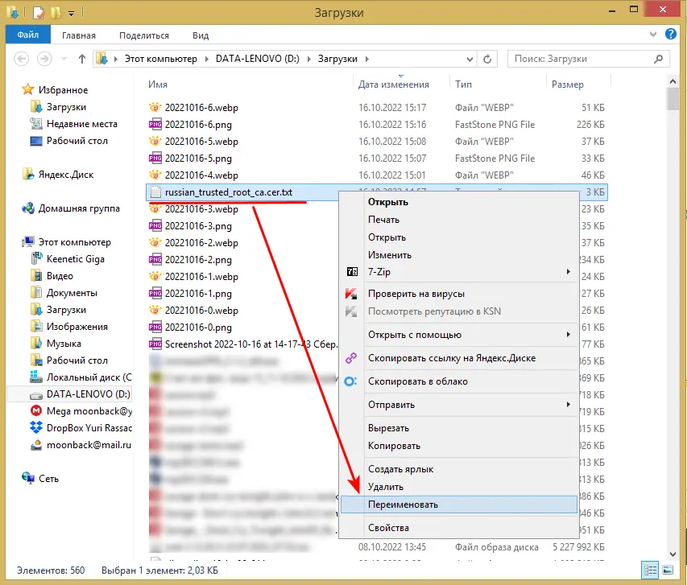Image resolution: width=687 pixels, height=585 pixels.
Task: Expand path chevron after Этот компьютер
Action: click(x=206, y=59)
